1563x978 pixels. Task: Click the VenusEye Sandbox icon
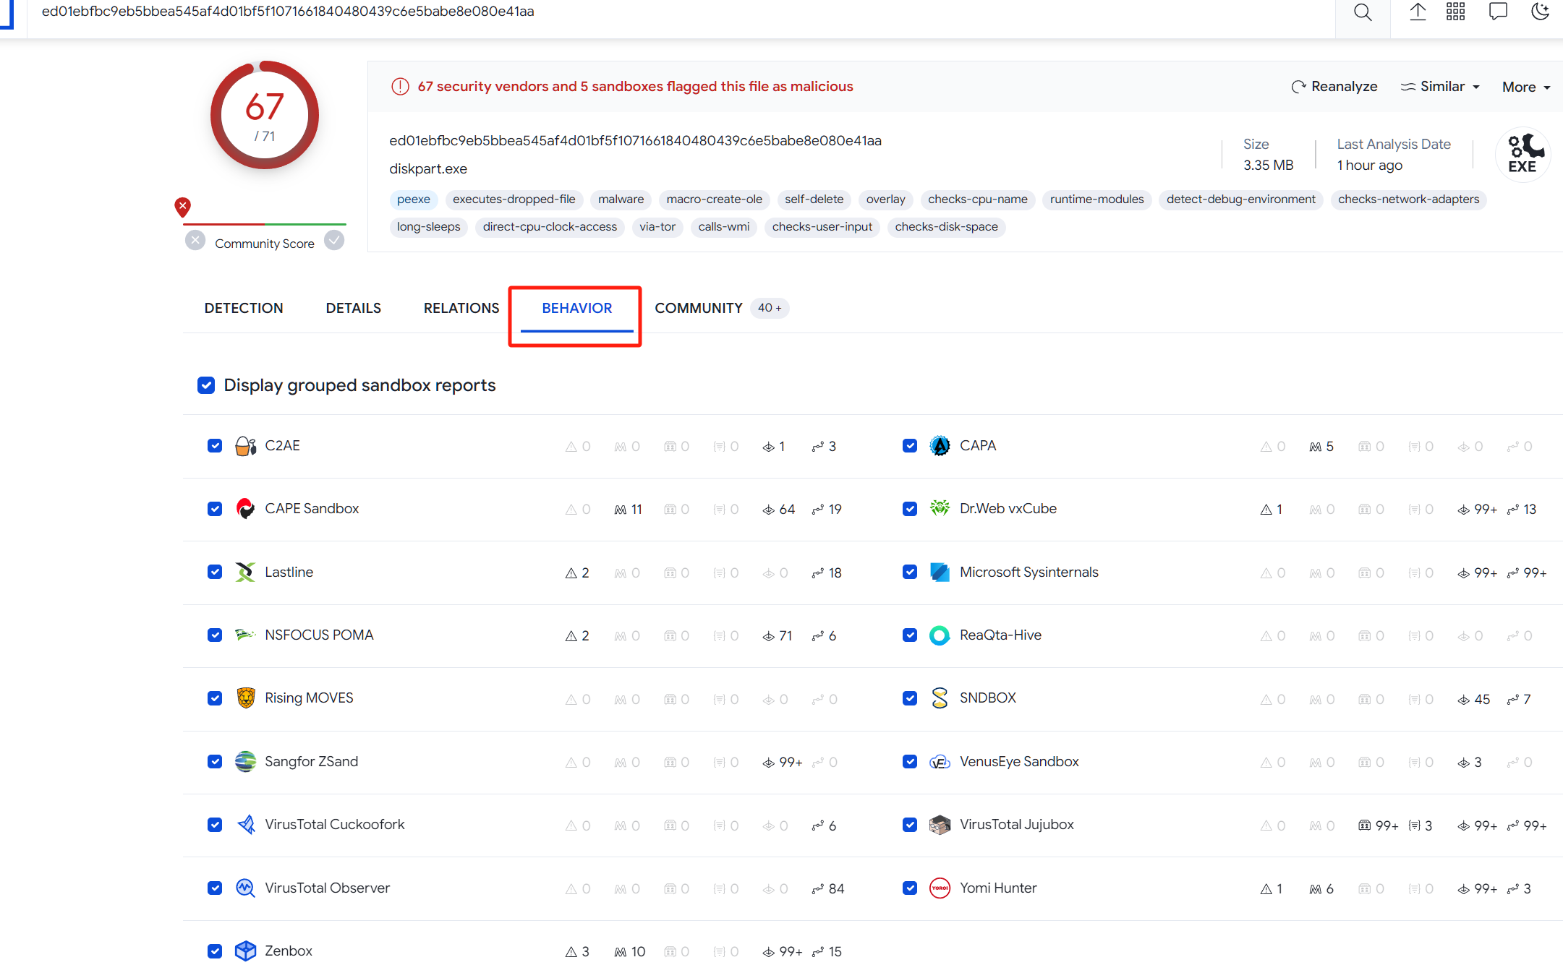point(940,762)
